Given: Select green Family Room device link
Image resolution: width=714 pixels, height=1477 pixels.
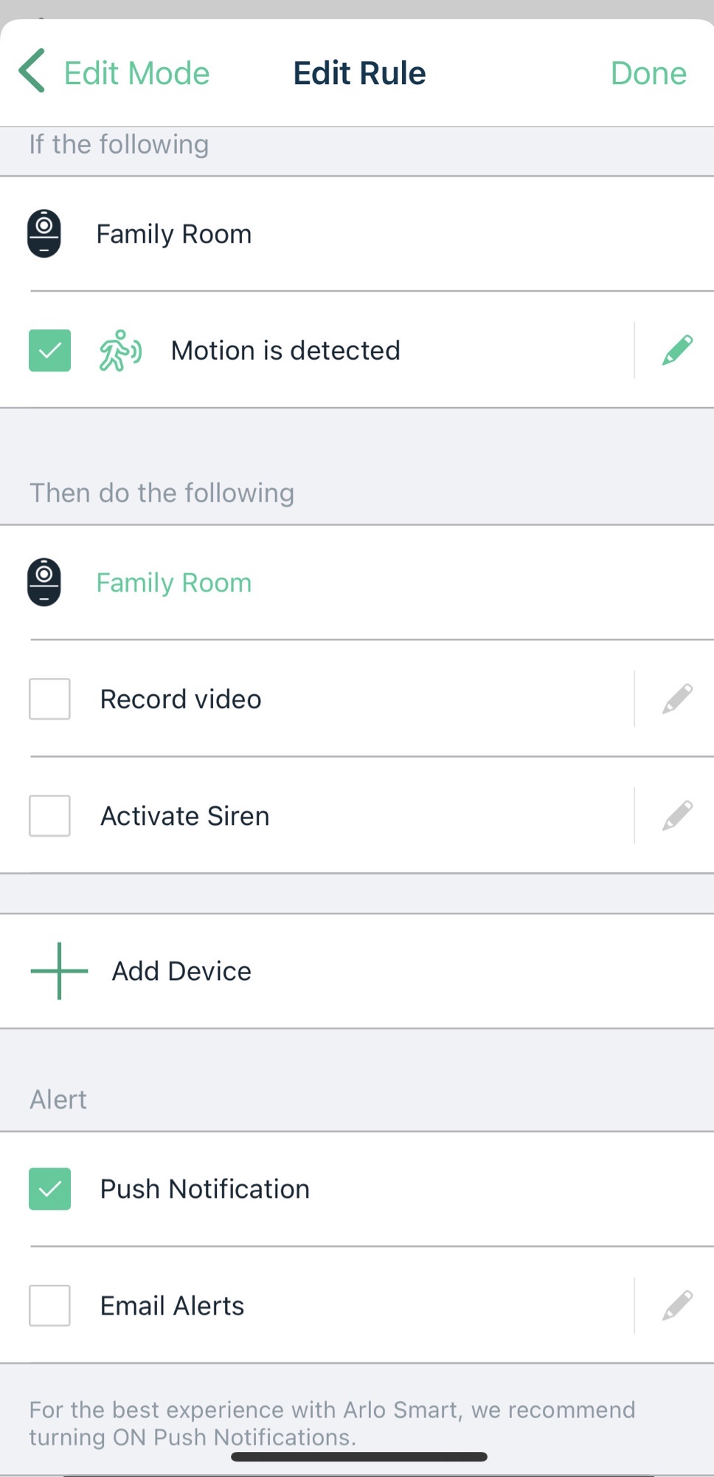Looking at the screenshot, I should click(174, 583).
